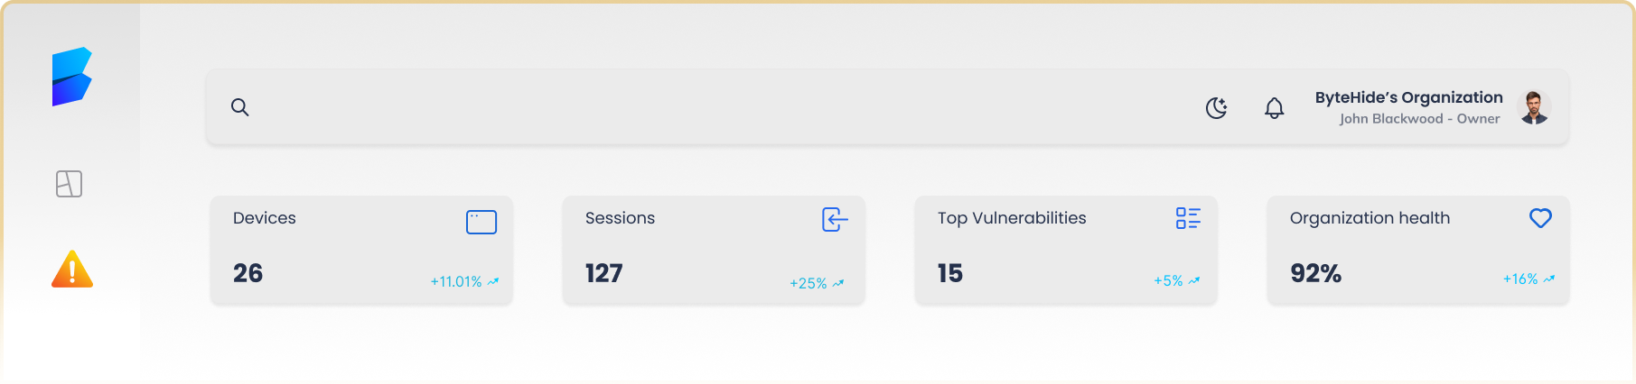The height and width of the screenshot is (384, 1636).
Task: Open the ByteHide's Organization name menu
Action: pyautogui.click(x=1408, y=97)
